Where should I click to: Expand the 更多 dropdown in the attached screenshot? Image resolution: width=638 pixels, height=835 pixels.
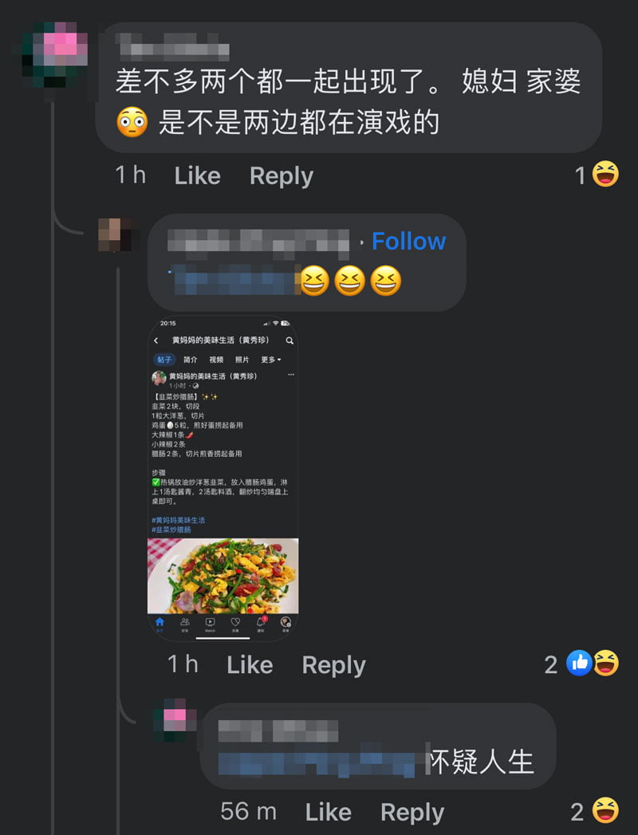pos(271,360)
